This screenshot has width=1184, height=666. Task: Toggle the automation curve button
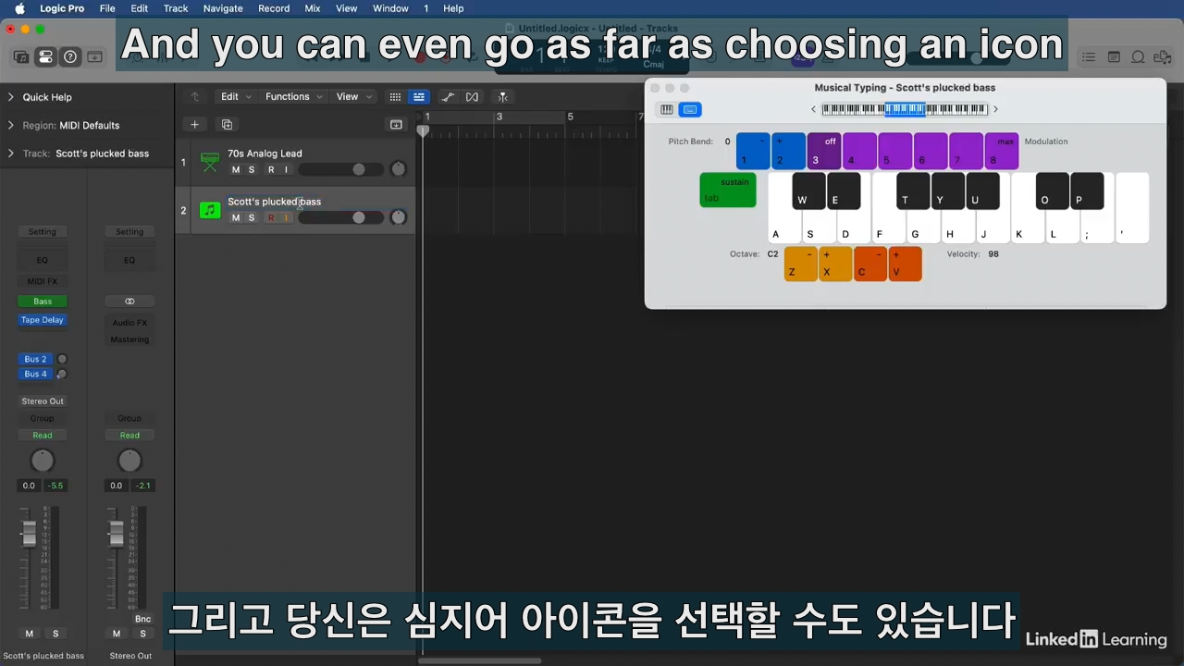point(448,97)
